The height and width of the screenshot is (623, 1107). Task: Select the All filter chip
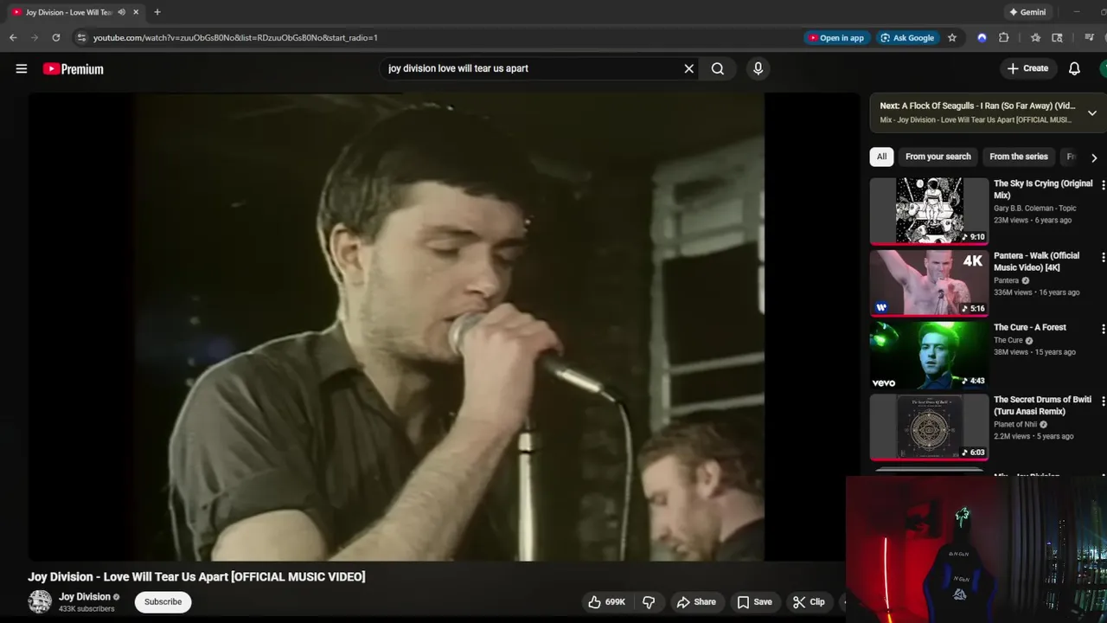[881, 157]
